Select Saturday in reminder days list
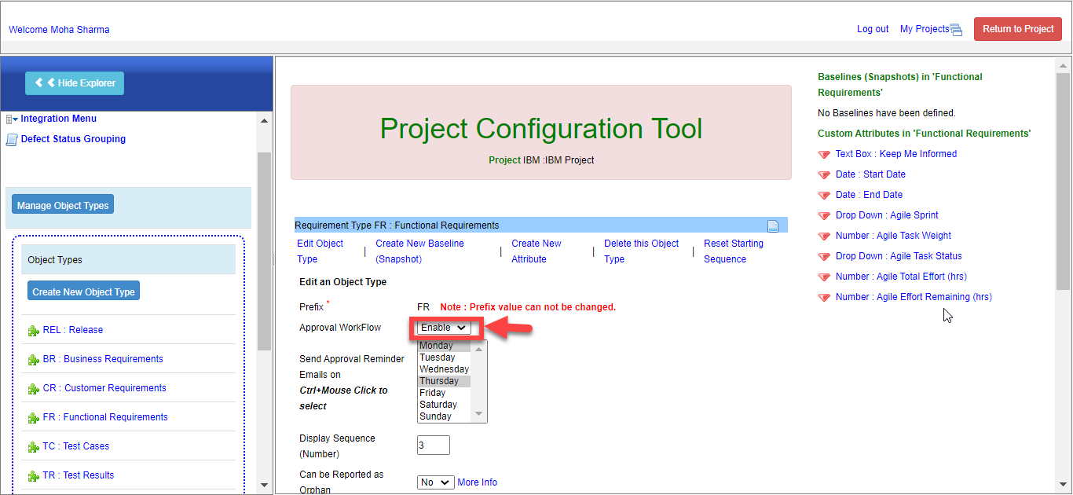 445,405
